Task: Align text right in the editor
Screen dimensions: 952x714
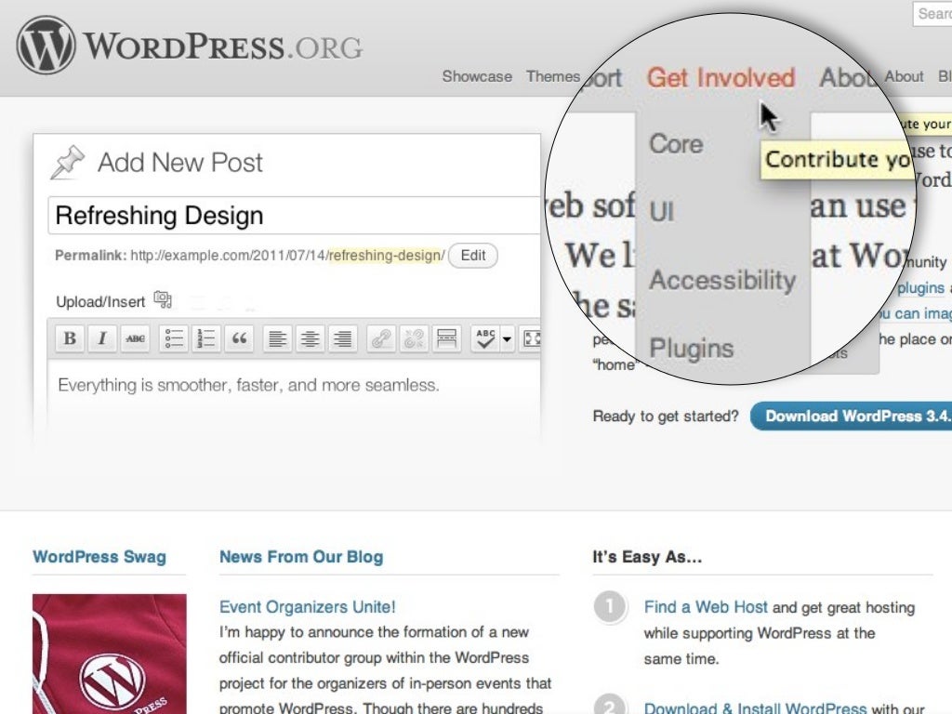Action: (x=343, y=338)
